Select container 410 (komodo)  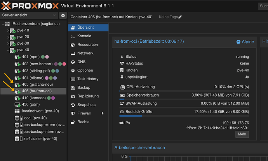click(x=34, y=98)
